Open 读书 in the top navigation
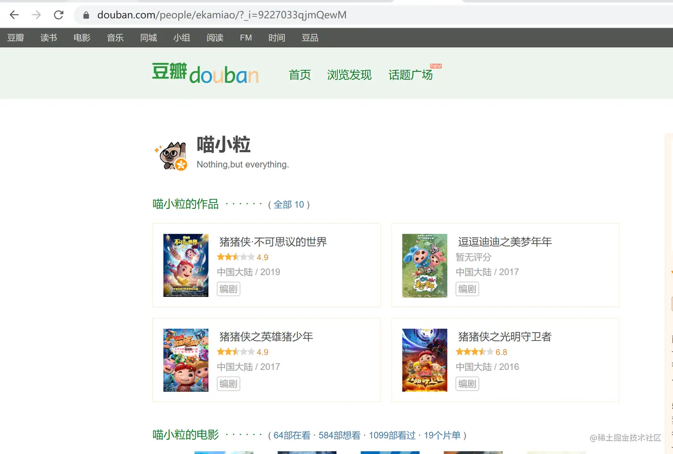 click(x=49, y=38)
